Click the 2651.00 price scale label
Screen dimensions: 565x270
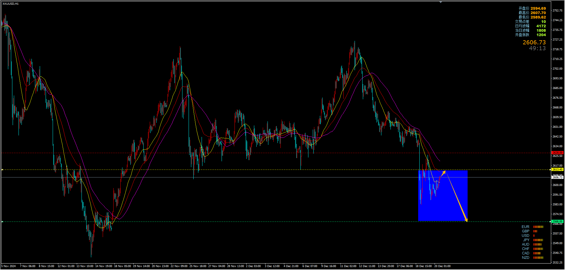[x=557, y=127]
